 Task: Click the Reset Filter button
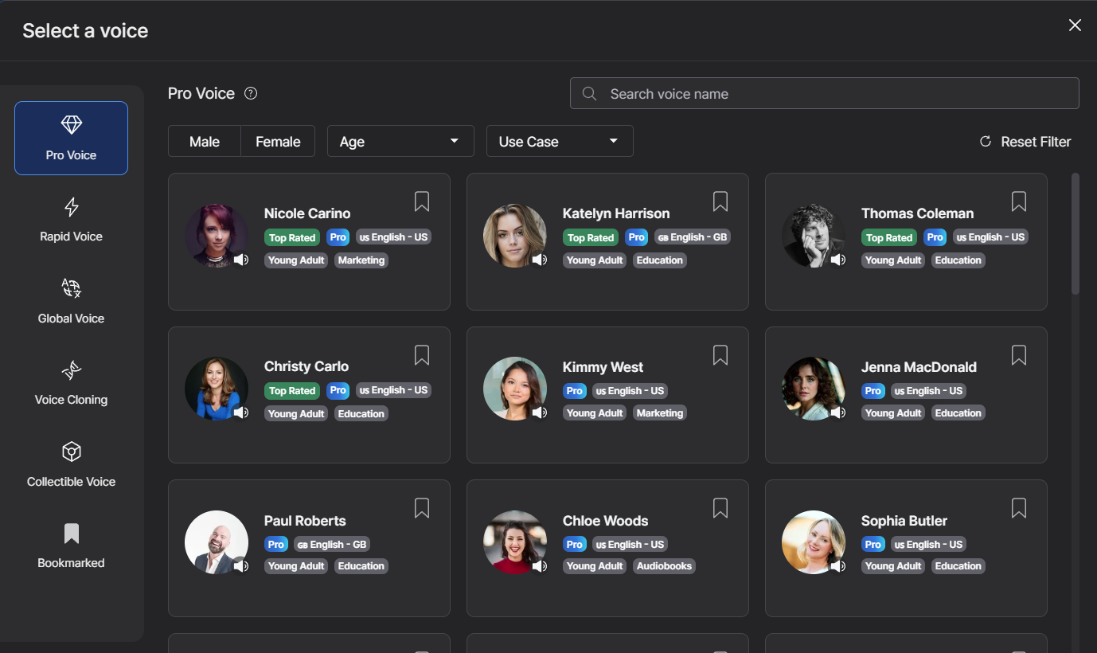click(1025, 142)
